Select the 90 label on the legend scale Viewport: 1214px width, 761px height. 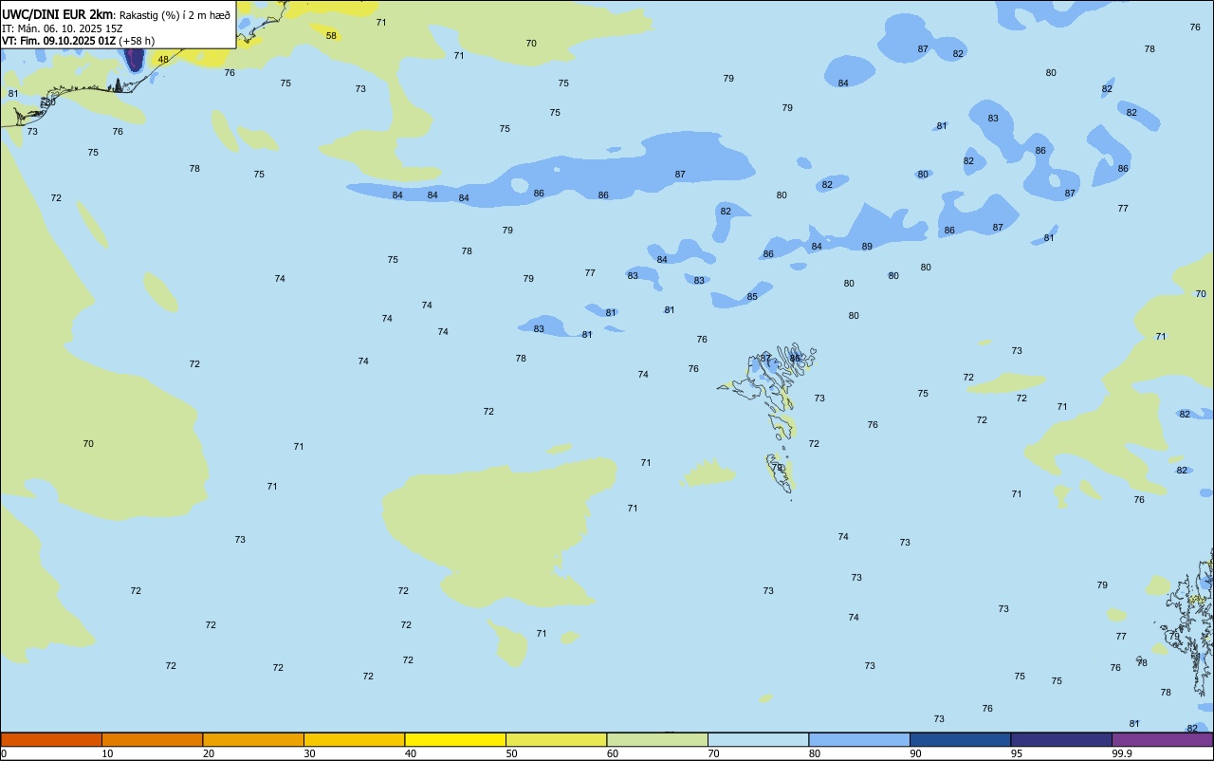click(x=915, y=753)
